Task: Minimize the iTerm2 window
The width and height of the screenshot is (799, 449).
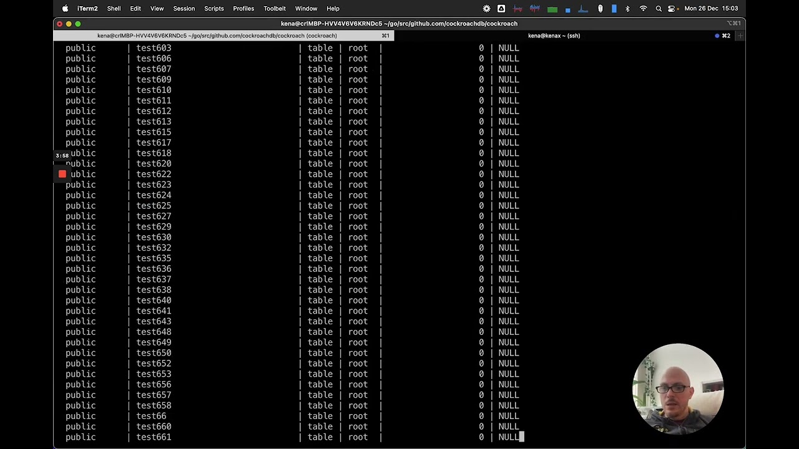Action: point(69,24)
